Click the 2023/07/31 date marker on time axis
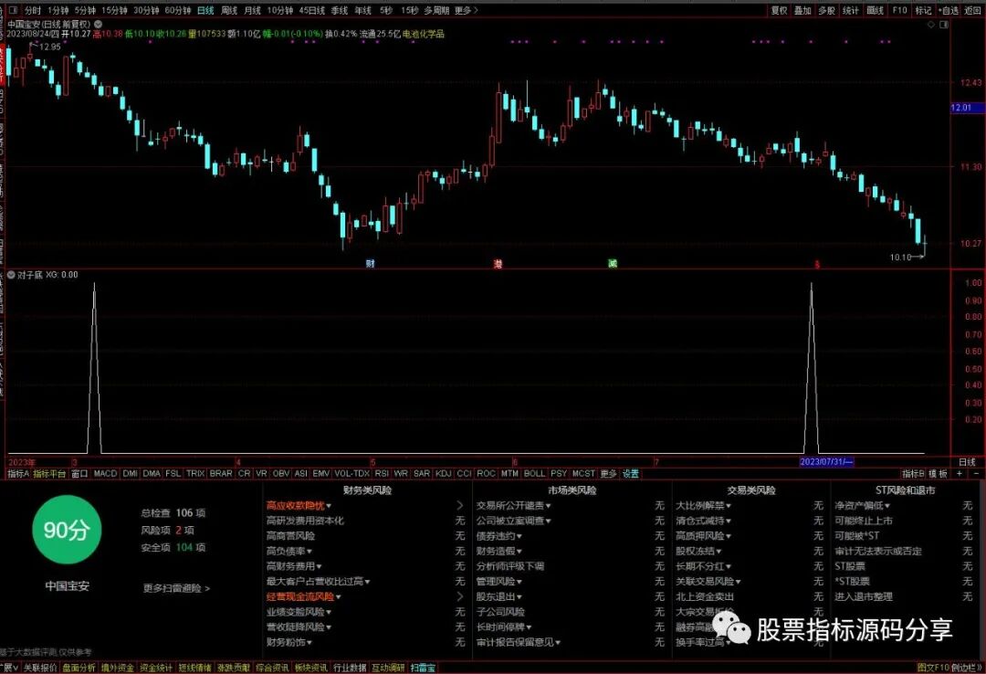The width and height of the screenshot is (986, 674). 826,462
